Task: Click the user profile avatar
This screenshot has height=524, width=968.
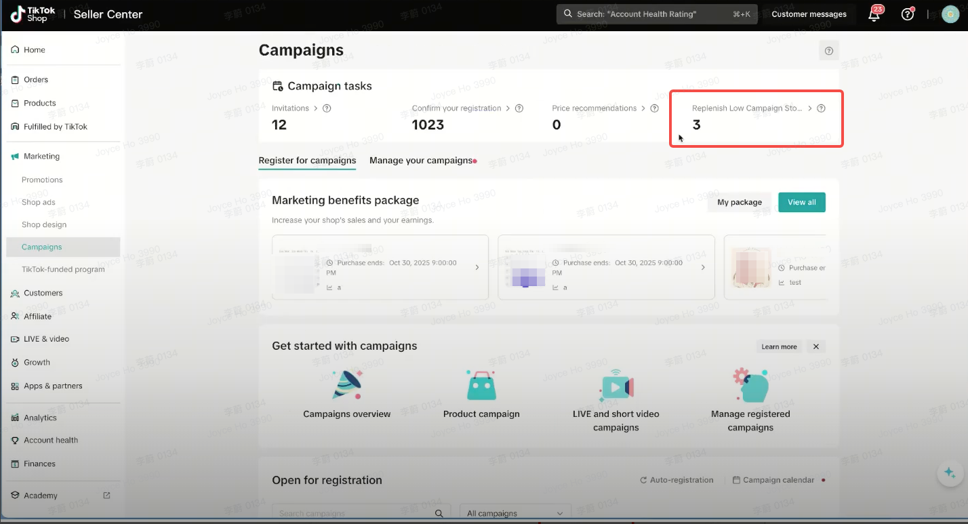Action: [950, 14]
